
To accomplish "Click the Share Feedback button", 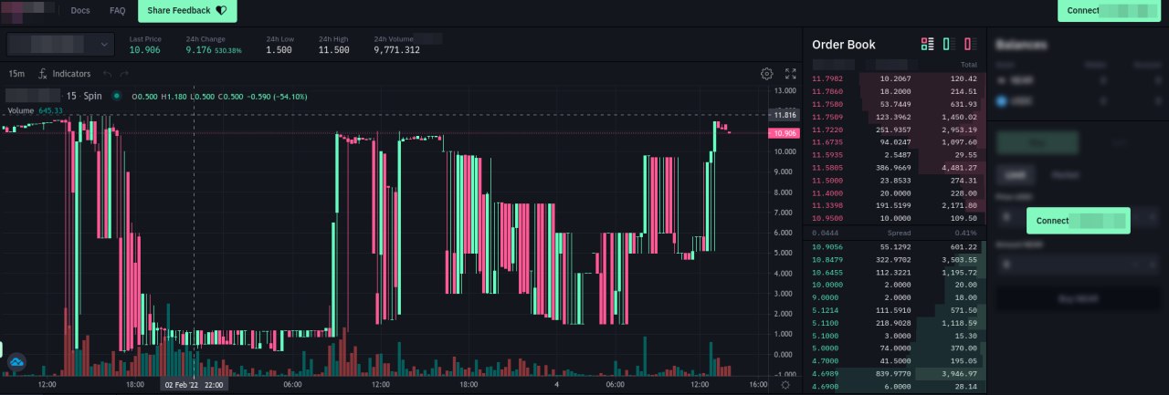I will (187, 11).
